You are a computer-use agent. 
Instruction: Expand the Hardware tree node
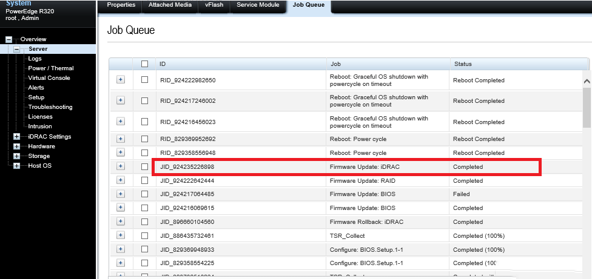coord(16,146)
